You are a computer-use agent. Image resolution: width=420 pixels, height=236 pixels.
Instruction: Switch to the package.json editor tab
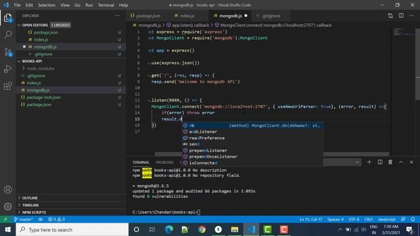tap(148, 16)
